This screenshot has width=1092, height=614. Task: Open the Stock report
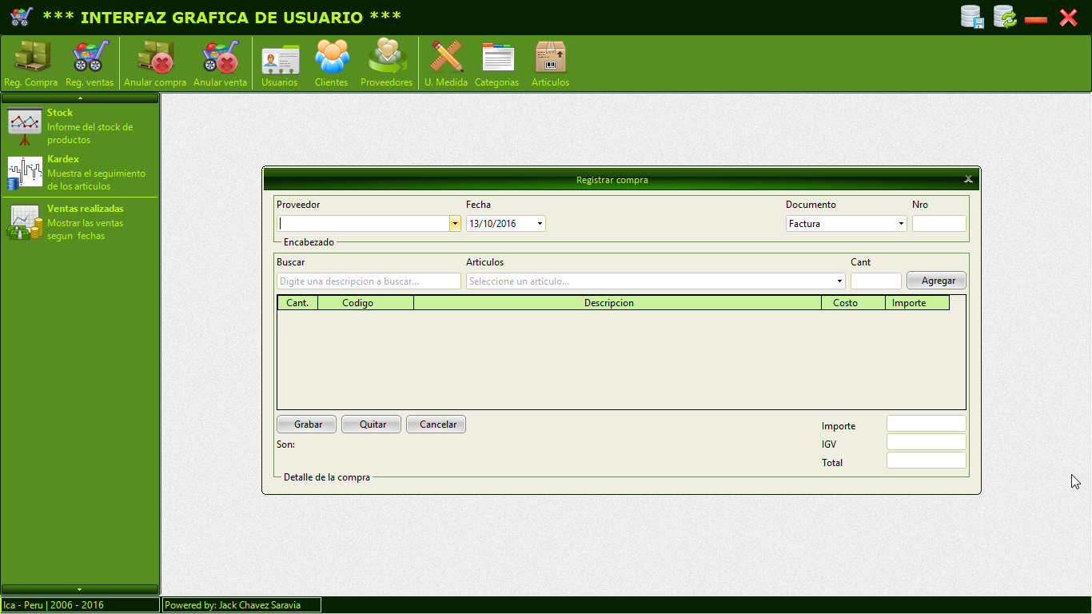pos(80,126)
